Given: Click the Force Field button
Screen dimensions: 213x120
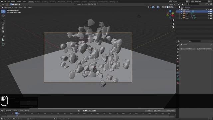Looking at the screenshot, I should [x=188, y=49].
